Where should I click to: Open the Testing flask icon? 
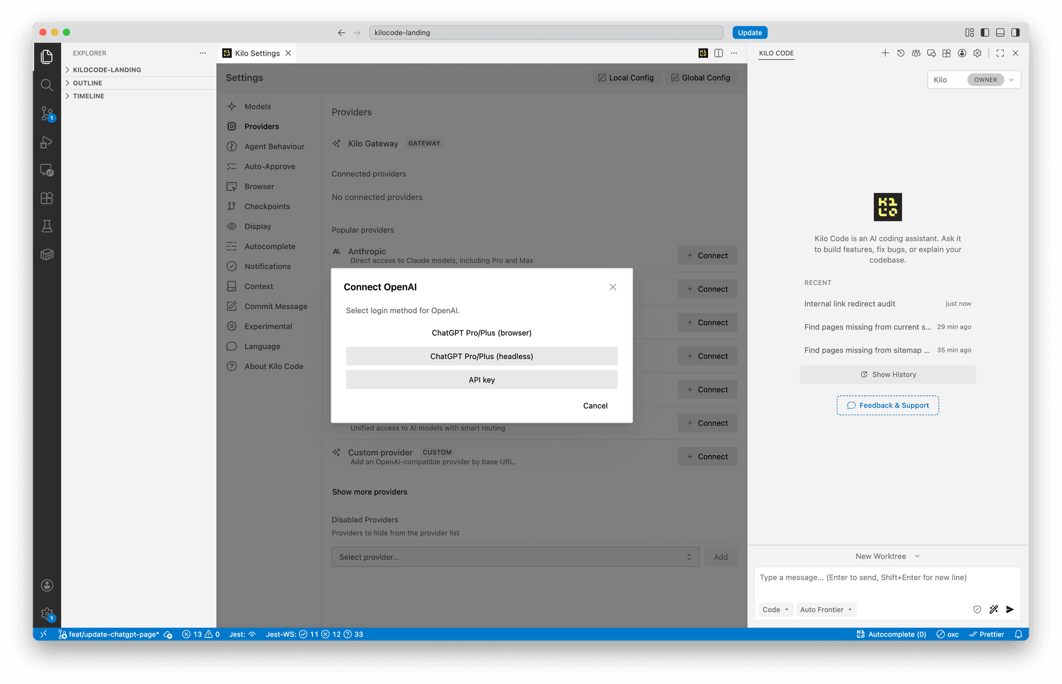pos(47,226)
